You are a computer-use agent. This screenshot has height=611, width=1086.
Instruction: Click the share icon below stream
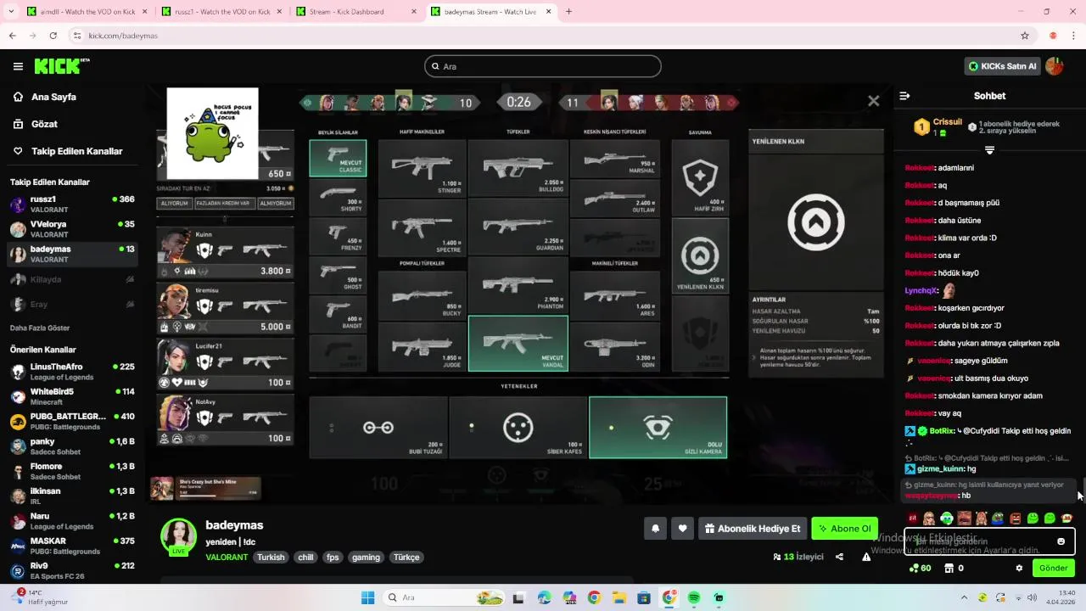[839, 557]
